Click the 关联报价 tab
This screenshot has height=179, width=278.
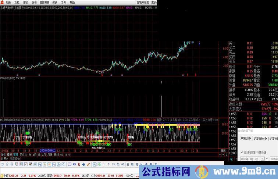click(x=15, y=159)
